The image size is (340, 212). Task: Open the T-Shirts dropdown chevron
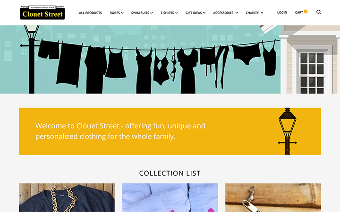(x=177, y=13)
